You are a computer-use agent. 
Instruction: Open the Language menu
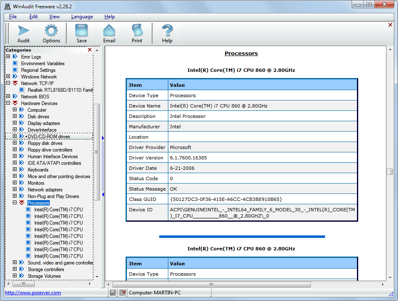tap(82, 17)
